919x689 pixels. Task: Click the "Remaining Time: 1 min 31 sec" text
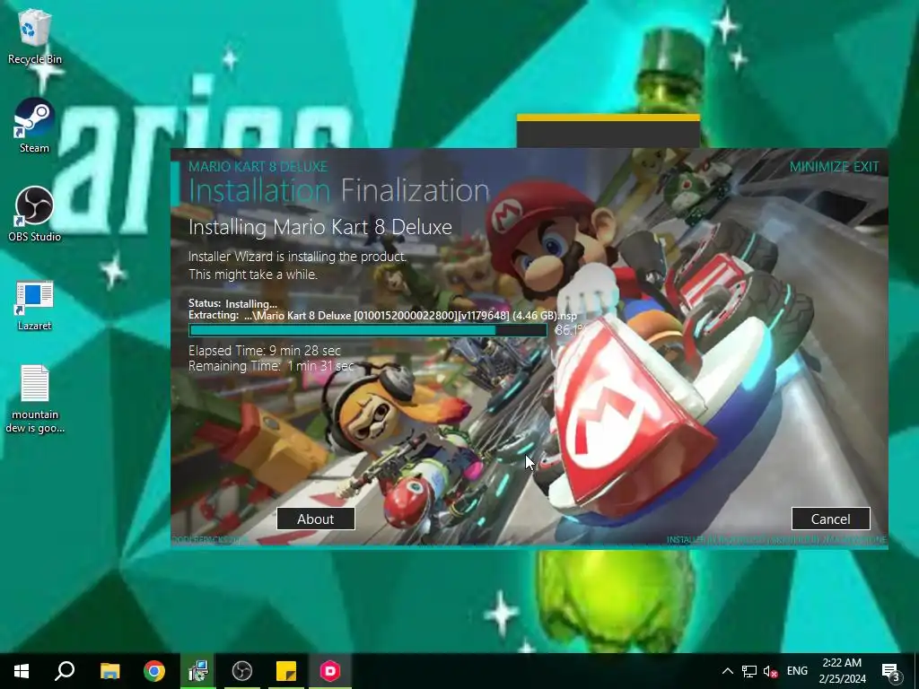pos(271,366)
